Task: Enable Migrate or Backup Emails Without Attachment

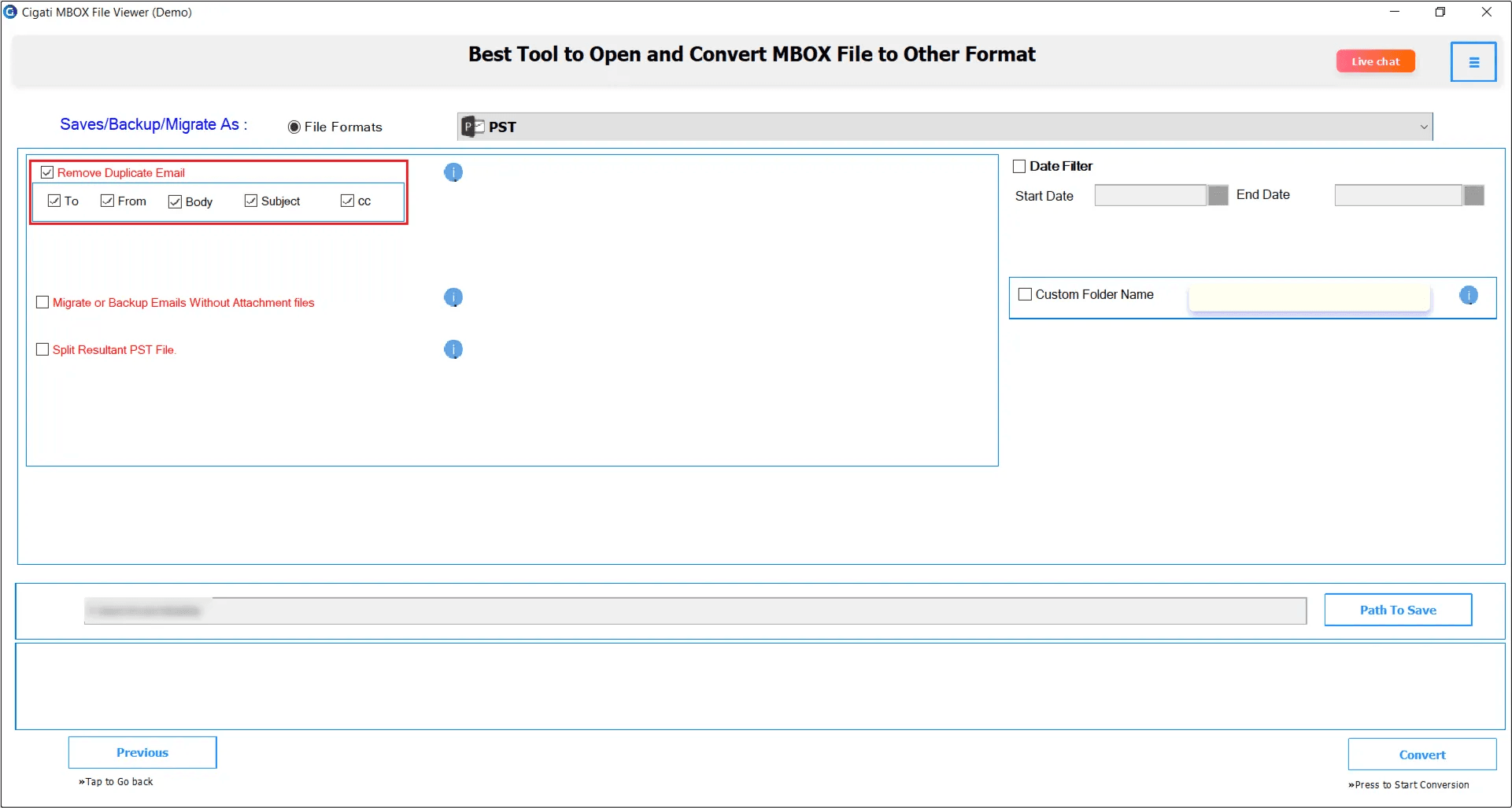Action: [43, 302]
